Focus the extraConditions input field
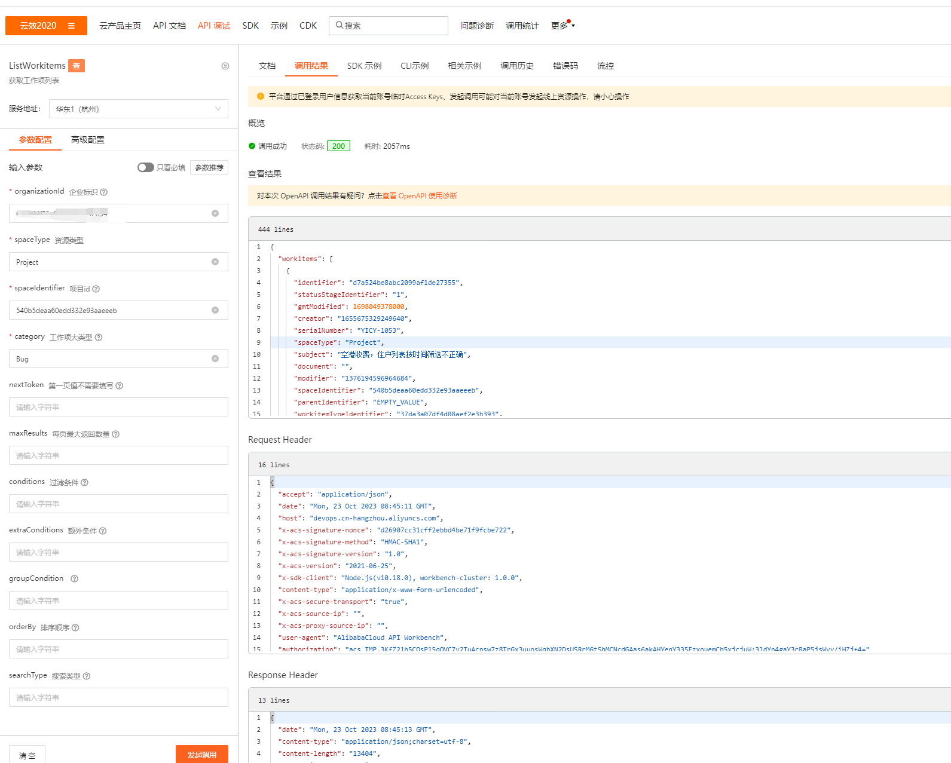Viewport: 951px width, 763px height. (118, 552)
